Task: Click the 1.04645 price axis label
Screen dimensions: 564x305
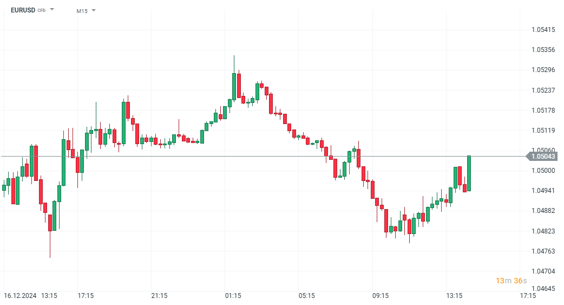Action: [x=543, y=289]
